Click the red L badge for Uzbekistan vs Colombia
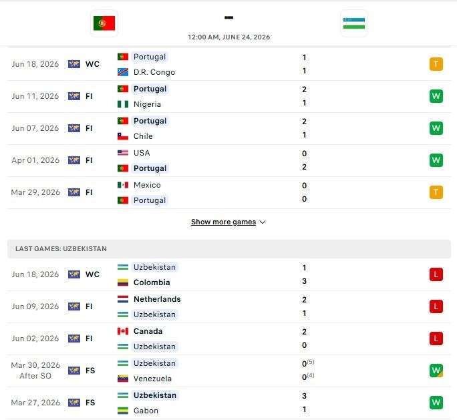Viewport: 457px width, 420px height. [436, 274]
